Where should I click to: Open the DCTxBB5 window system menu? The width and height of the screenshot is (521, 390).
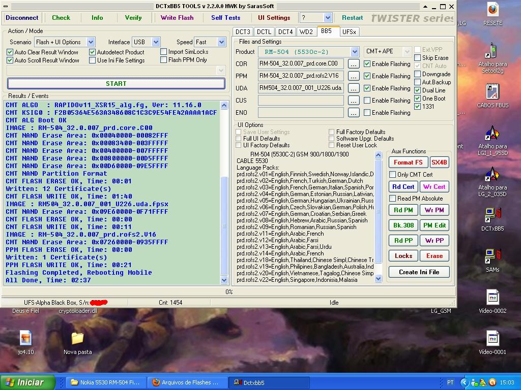6,6
